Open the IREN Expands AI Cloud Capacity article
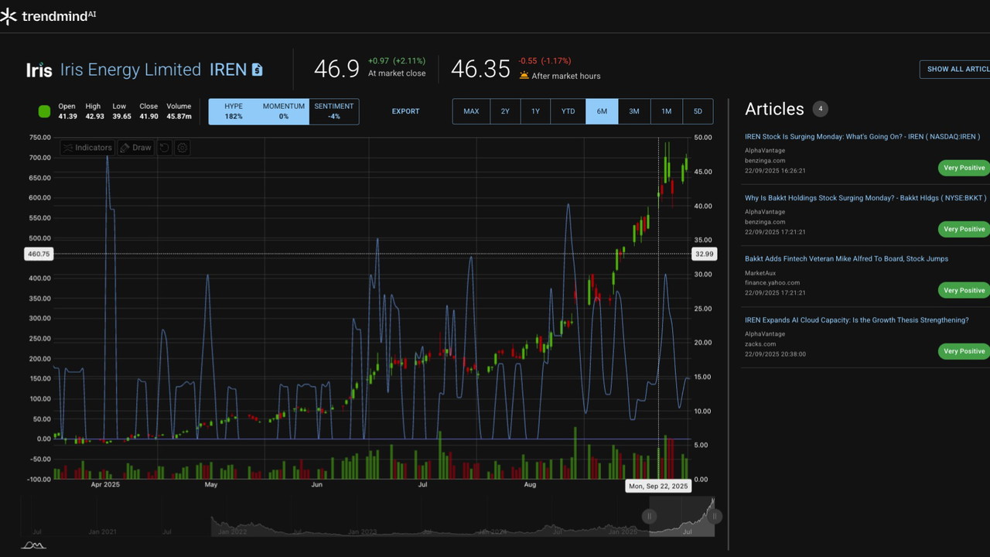The image size is (990, 557). click(x=856, y=320)
